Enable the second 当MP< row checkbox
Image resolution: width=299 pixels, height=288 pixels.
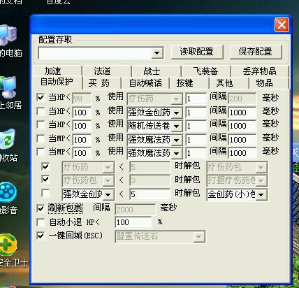point(41,152)
